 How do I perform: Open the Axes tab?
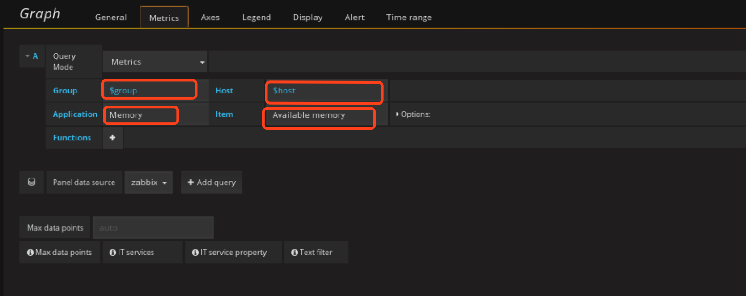pyautogui.click(x=210, y=17)
